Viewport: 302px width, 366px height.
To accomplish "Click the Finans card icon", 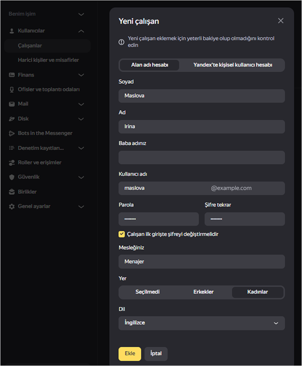I will (x=13, y=75).
